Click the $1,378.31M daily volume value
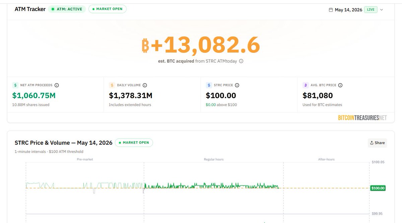402x223 pixels. click(131, 95)
